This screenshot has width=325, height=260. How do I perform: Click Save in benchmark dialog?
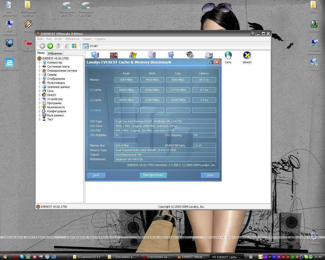96,175
